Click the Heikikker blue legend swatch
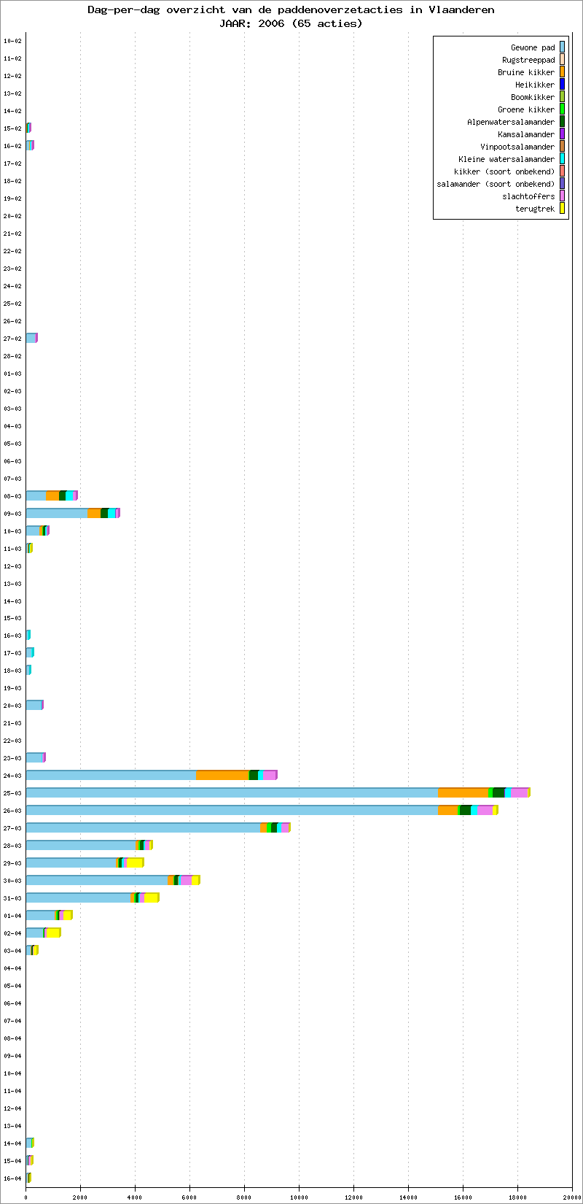The height and width of the screenshot is (1204, 583). tap(562, 85)
